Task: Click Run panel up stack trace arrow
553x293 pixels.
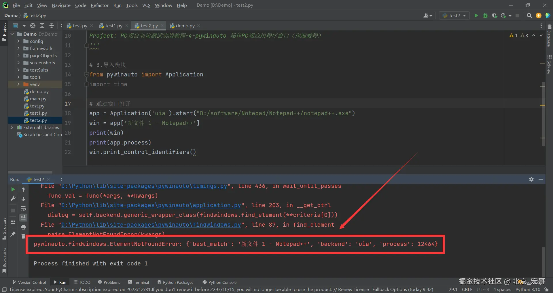Action: point(23,189)
